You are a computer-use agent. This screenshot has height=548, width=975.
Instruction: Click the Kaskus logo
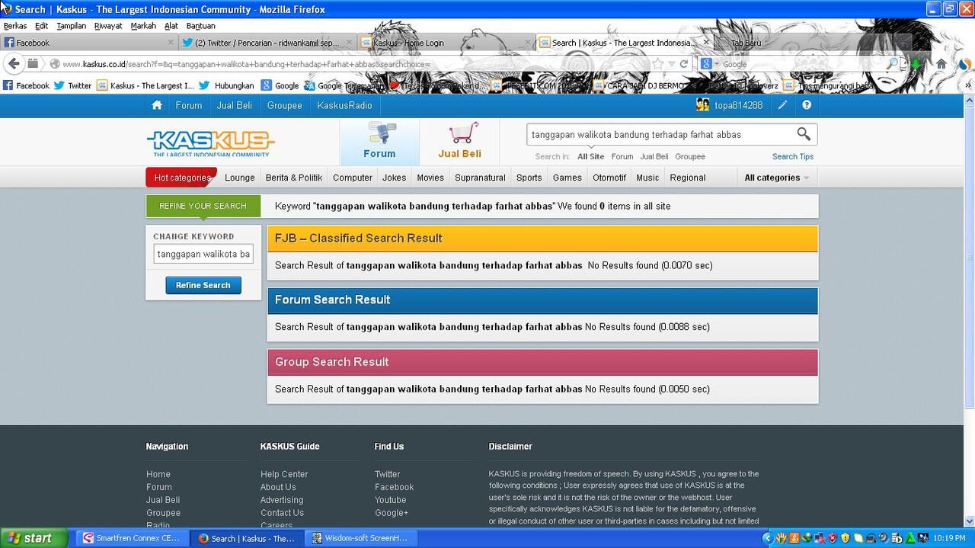point(210,143)
